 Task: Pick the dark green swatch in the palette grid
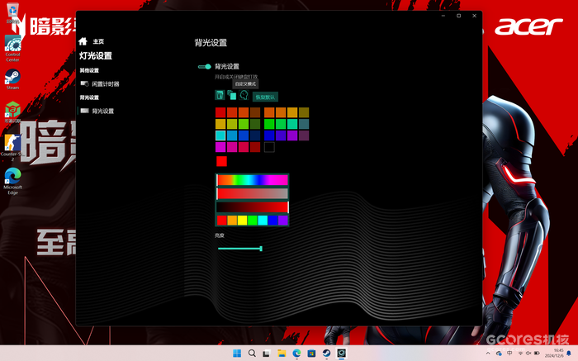[255, 124]
